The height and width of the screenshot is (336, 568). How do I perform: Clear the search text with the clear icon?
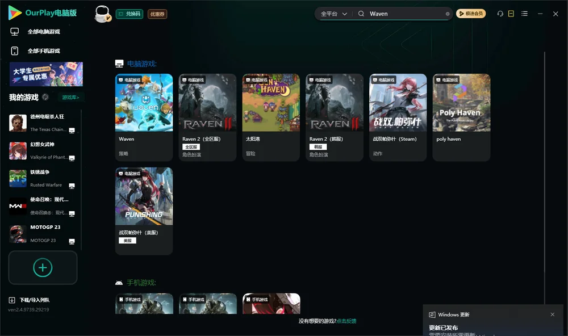(x=448, y=14)
